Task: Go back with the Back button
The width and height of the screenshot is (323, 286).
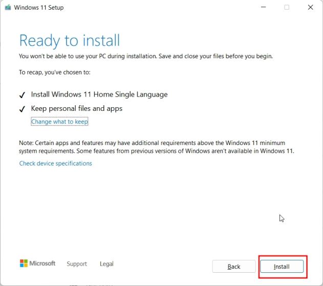Action: 234,267
